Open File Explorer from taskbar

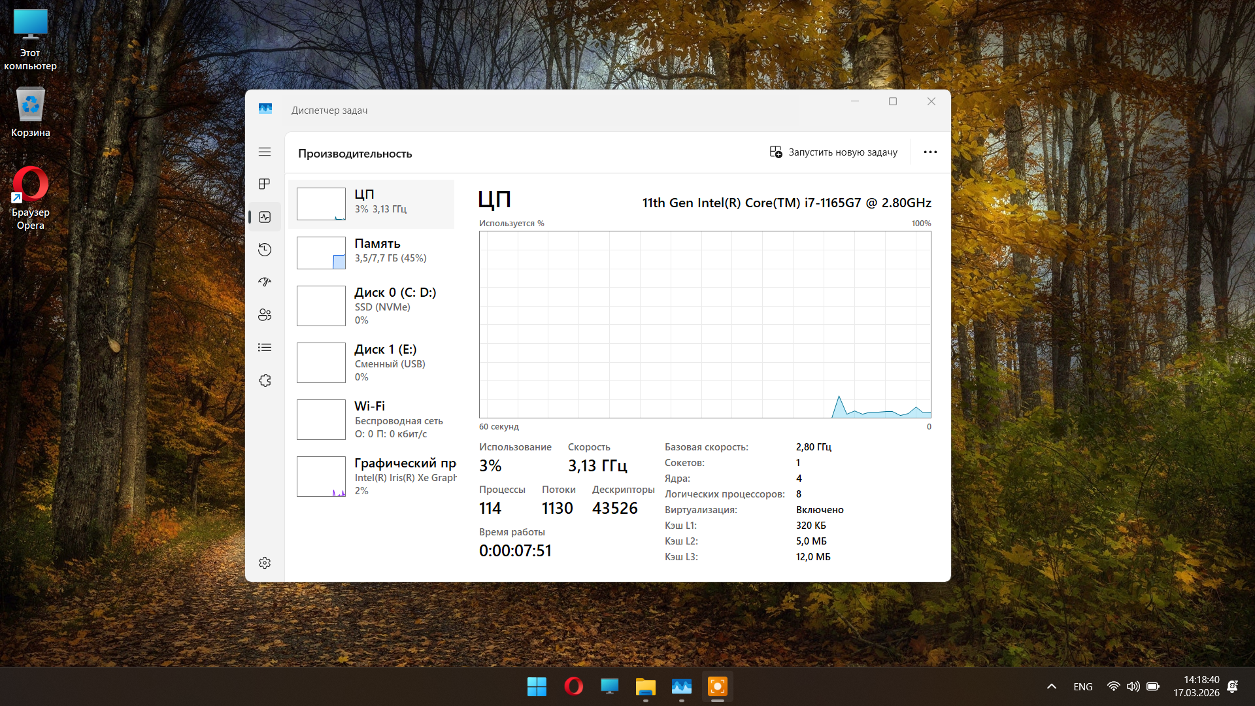pos(645,686)
